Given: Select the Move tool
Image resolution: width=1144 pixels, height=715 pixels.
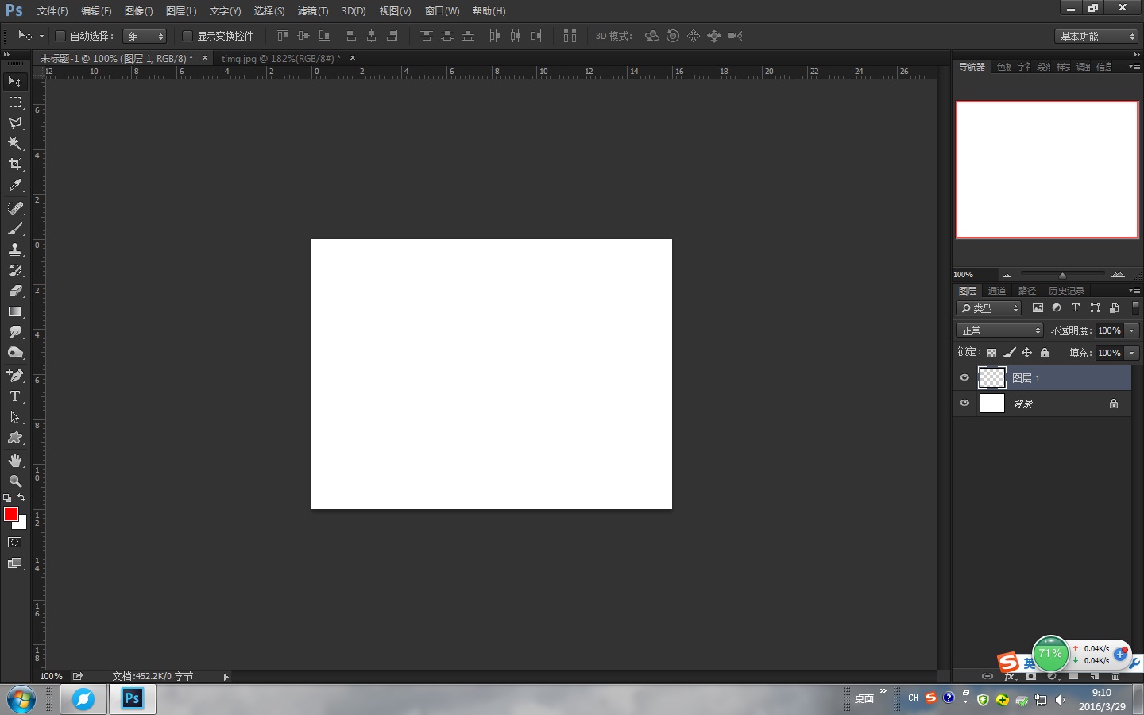Looking at the screenshot, I should click(14, 81).
